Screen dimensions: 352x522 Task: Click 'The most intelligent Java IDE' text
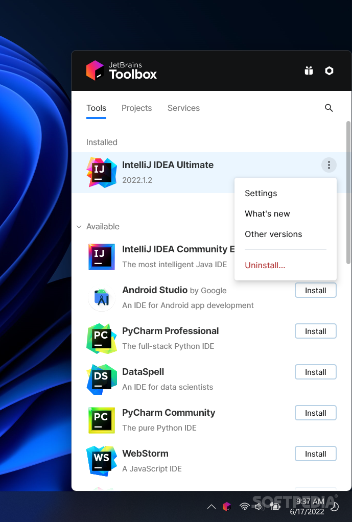[175, 265]
